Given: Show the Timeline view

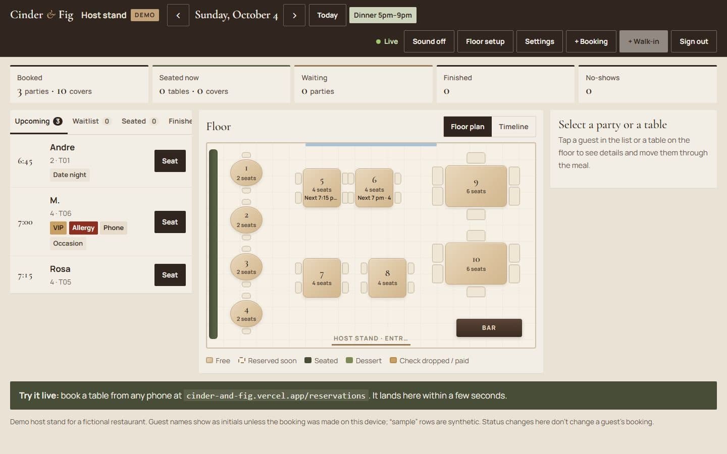Looking at the screenshot, I should coord(513,127).
